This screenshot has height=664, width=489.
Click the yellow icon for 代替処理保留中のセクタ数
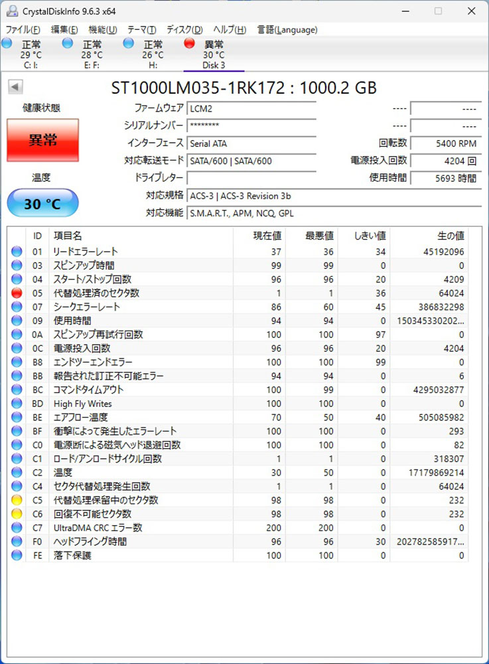[x=17, y=500]
